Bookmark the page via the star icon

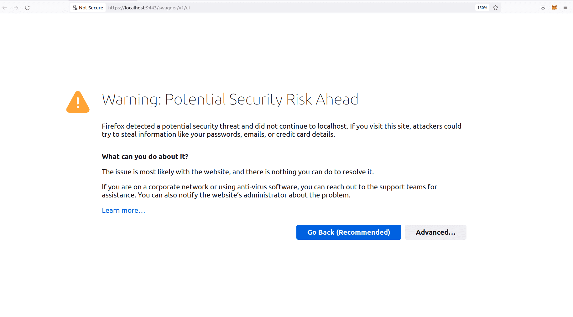point(496,8)
